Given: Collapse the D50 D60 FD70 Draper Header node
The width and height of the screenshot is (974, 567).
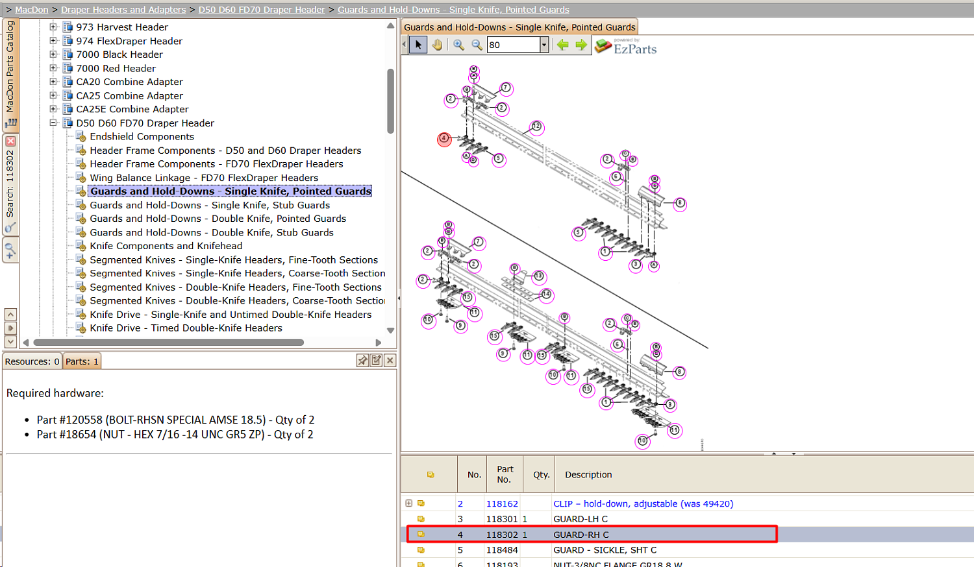Looking at the screenshot, I should pos(53,122).
